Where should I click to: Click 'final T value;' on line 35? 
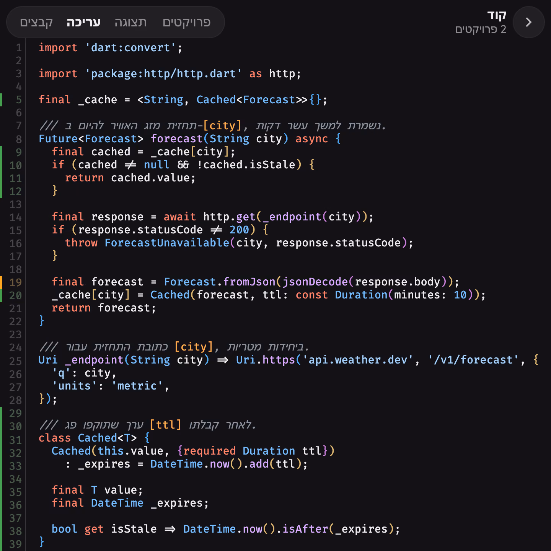[x=98, y=490]
